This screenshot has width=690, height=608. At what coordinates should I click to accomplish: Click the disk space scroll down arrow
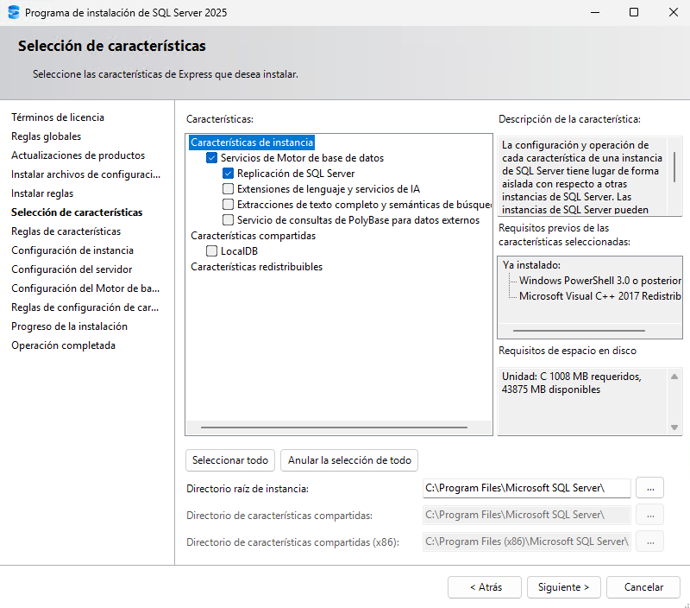pos(674,427)
